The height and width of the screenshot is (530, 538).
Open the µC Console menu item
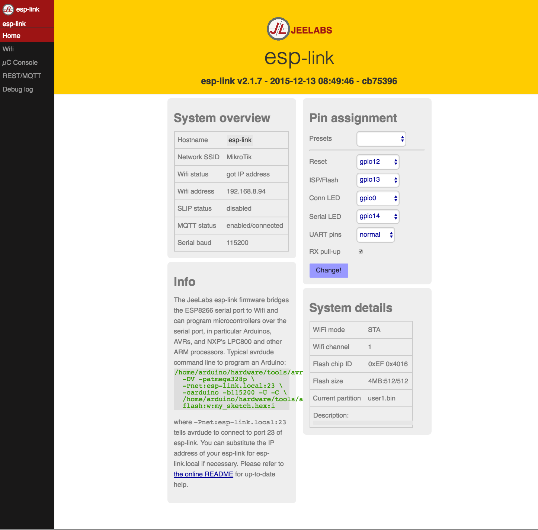tap(27, 63)
